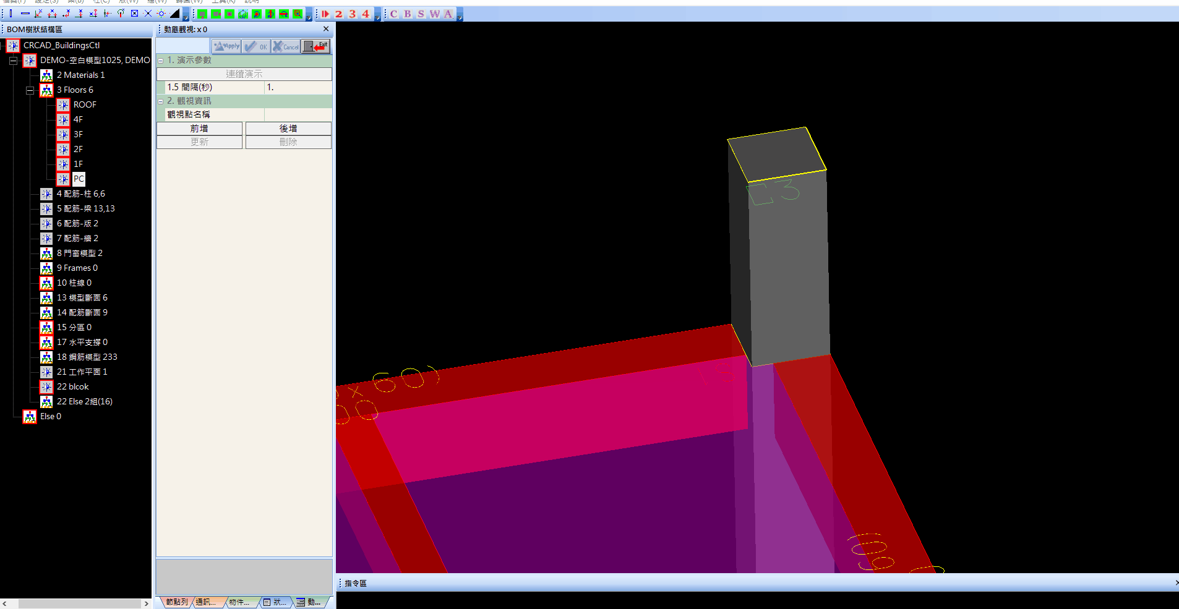
Task: Click the 觀視點名稱 value field
Action: point(298,115)
